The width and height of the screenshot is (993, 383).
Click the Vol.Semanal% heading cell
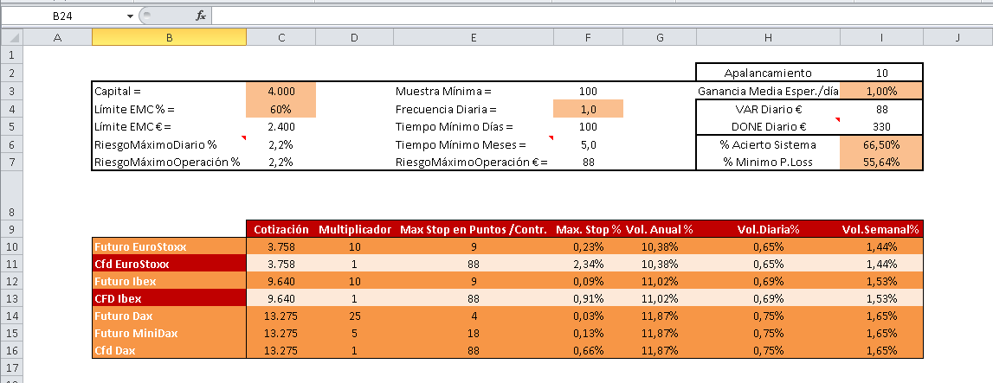click(x=881, y=229)
